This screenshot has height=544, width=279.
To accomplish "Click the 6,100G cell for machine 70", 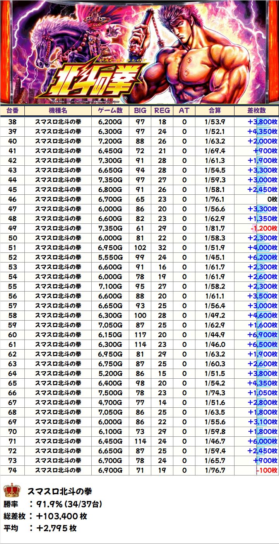I will [x=110, y=431].
